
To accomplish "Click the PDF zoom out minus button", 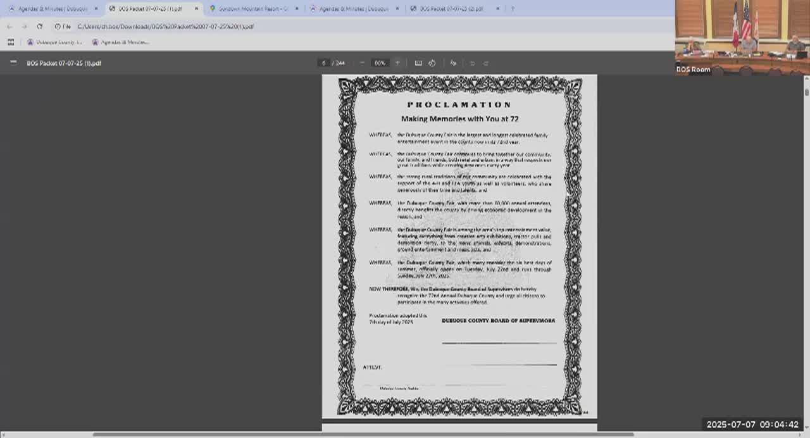I will click(362, 63).
